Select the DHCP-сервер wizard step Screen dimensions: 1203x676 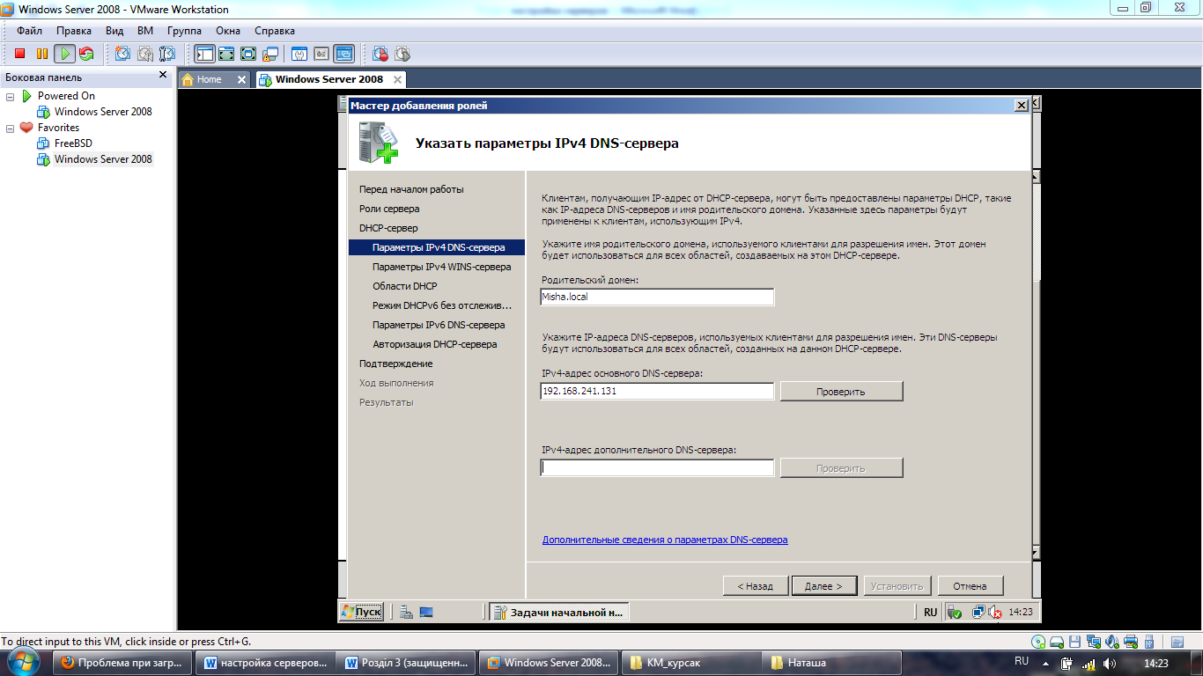pyautogui.click(x=388, y=228)
